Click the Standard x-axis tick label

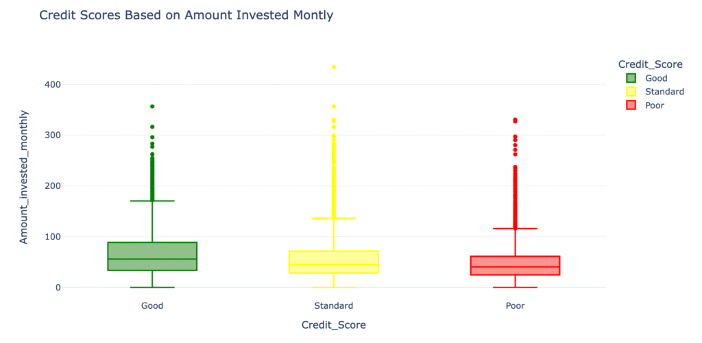334,305
